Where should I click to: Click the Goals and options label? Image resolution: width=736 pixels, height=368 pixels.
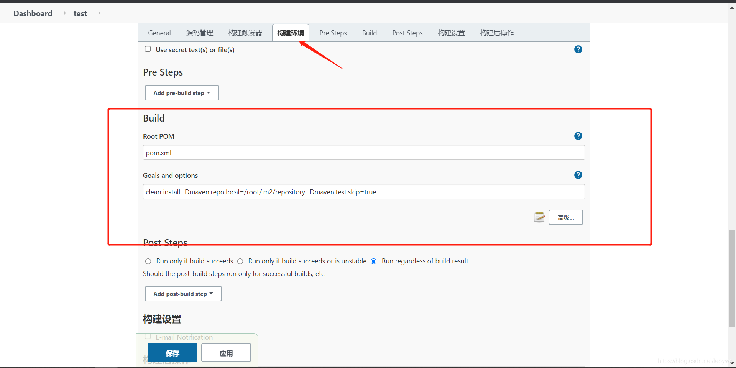[x=171, y=176]
